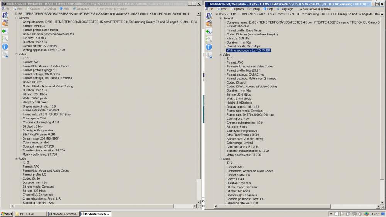Viewport: 386px width, 217px height.
Task: Collapse the General section in the left window
Action: (x=16, y=18)
